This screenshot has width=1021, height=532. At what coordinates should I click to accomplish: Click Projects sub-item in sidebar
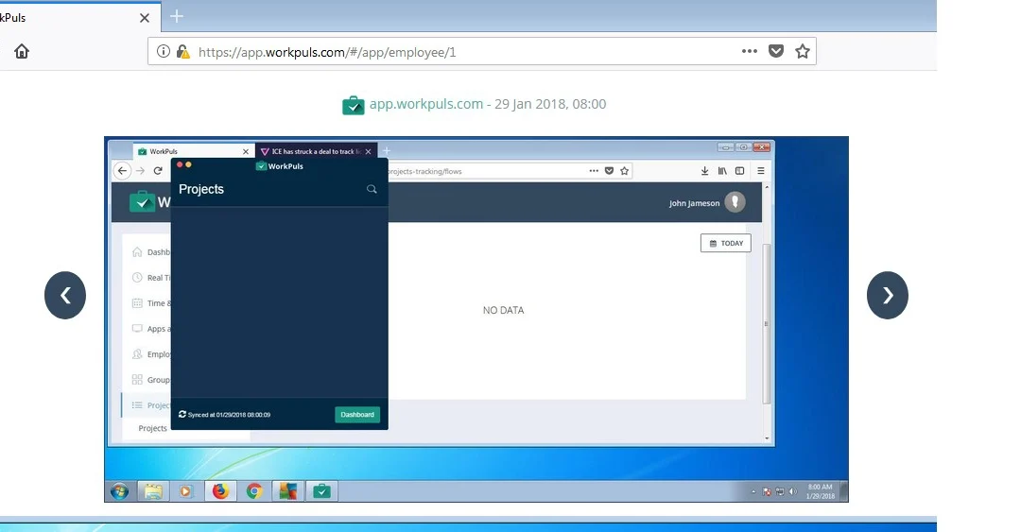point(152,428)
